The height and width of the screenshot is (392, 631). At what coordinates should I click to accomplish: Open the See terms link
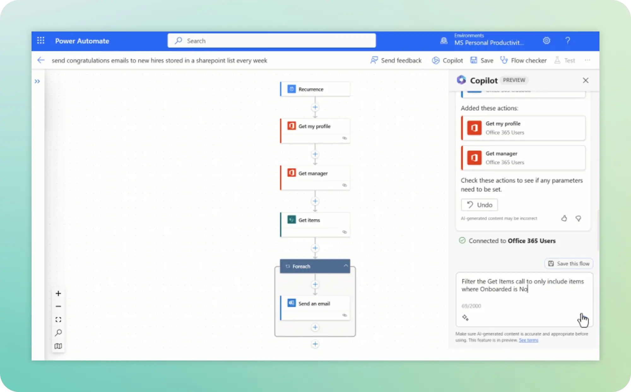coord(528,340)
